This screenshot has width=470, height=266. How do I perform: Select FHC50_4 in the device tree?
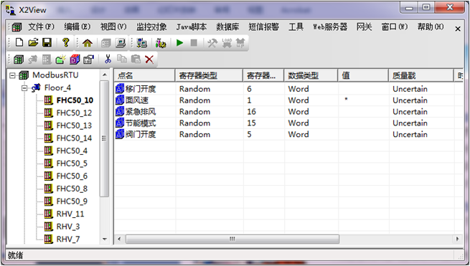coord(72,151)
